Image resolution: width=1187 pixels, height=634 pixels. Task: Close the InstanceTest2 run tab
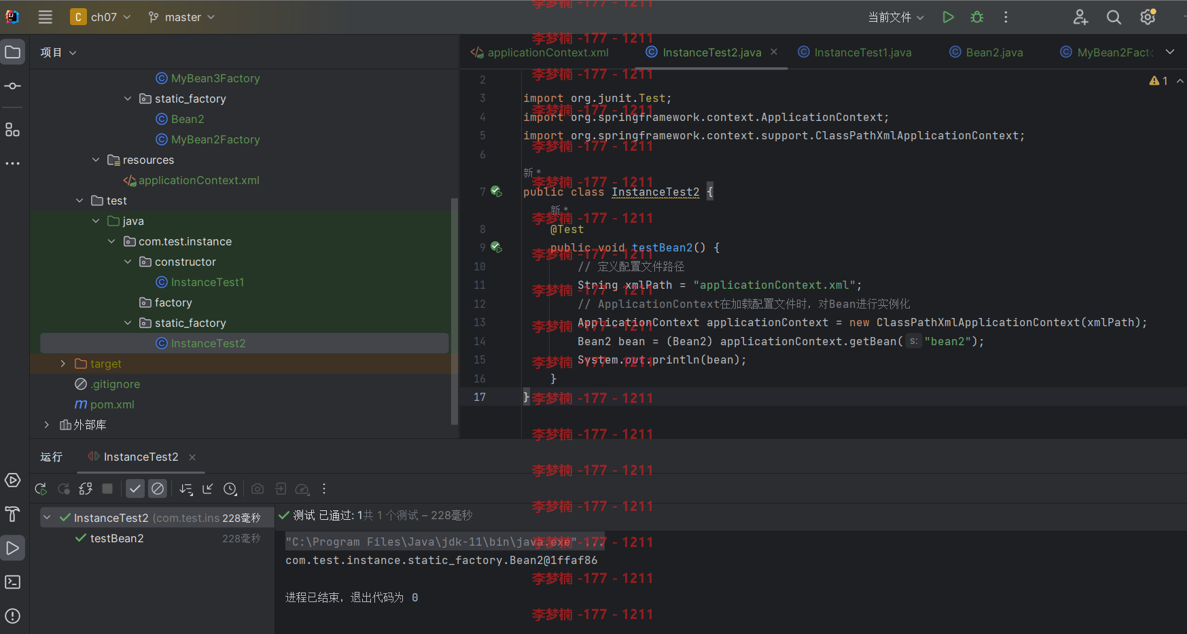(192, 457)
